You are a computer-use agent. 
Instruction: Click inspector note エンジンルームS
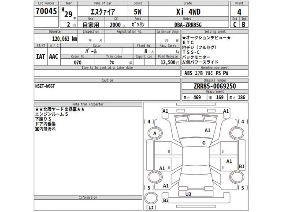point(52,114)
